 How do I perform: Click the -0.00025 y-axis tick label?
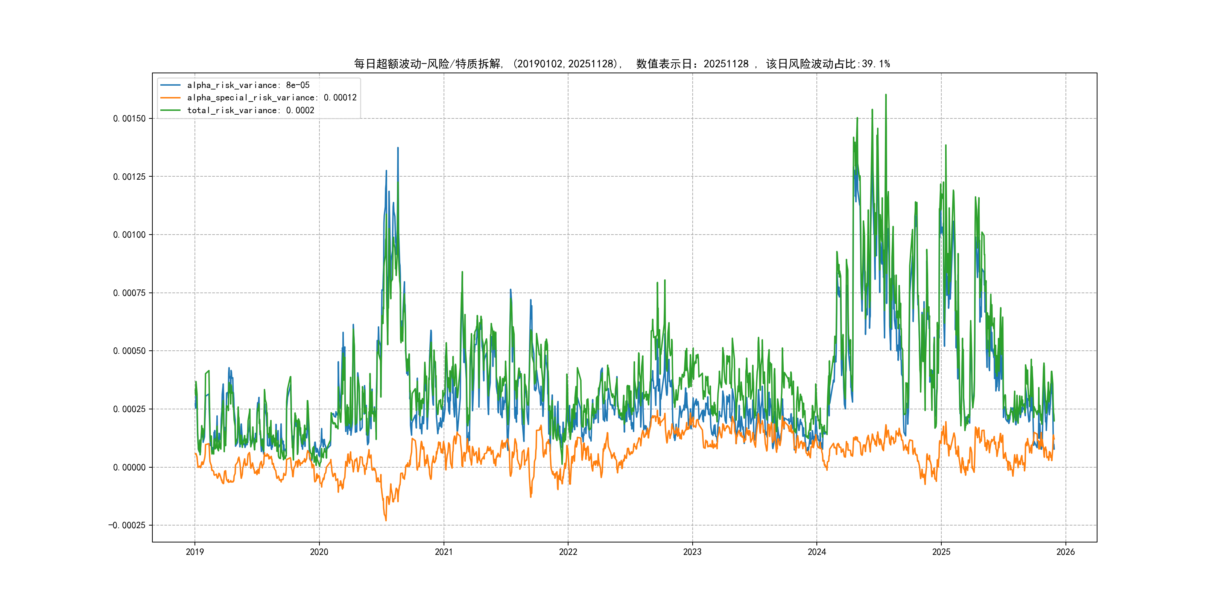(127, 525)
